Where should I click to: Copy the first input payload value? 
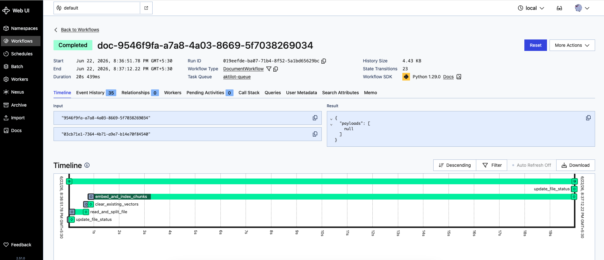(315, 118)
